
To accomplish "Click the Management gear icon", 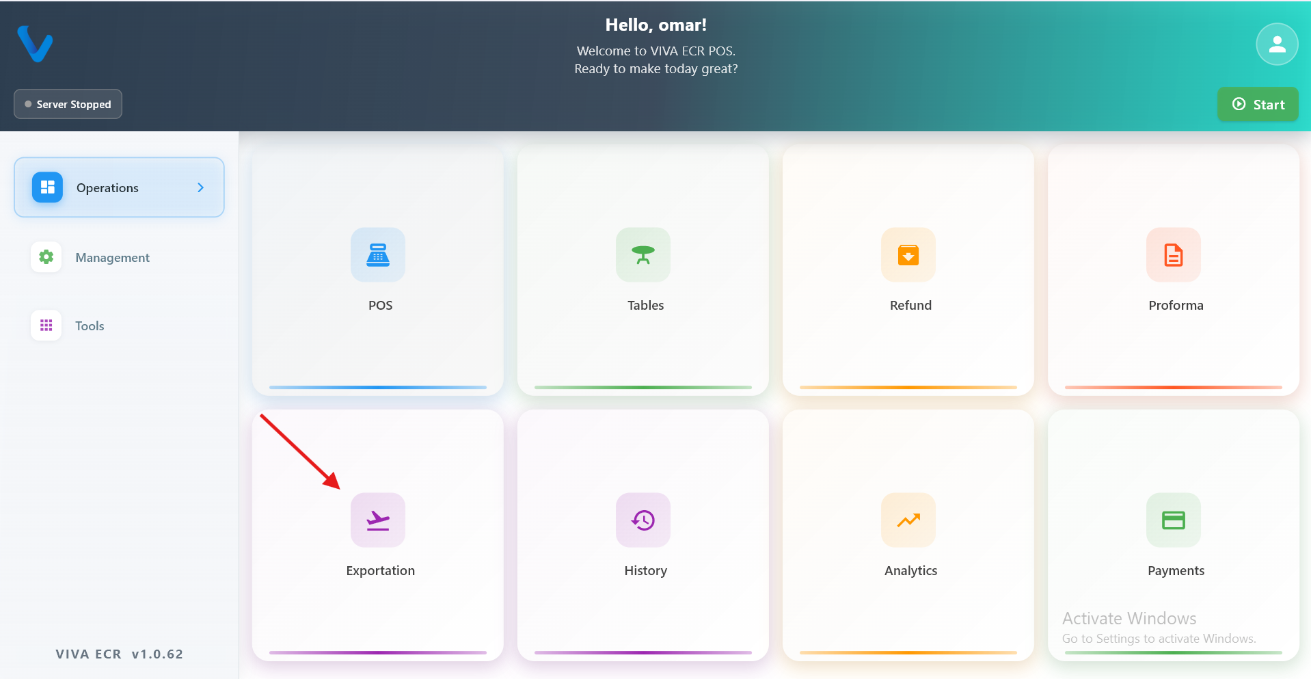I will click(x=46, y=257).
